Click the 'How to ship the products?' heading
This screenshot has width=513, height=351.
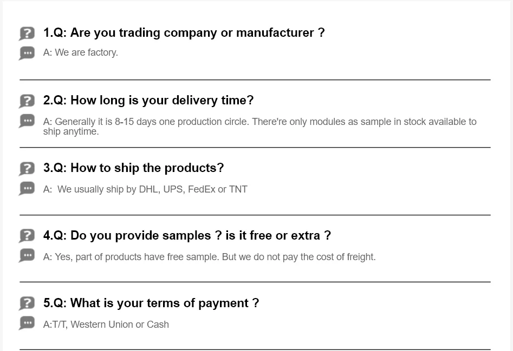coord(133,168)
